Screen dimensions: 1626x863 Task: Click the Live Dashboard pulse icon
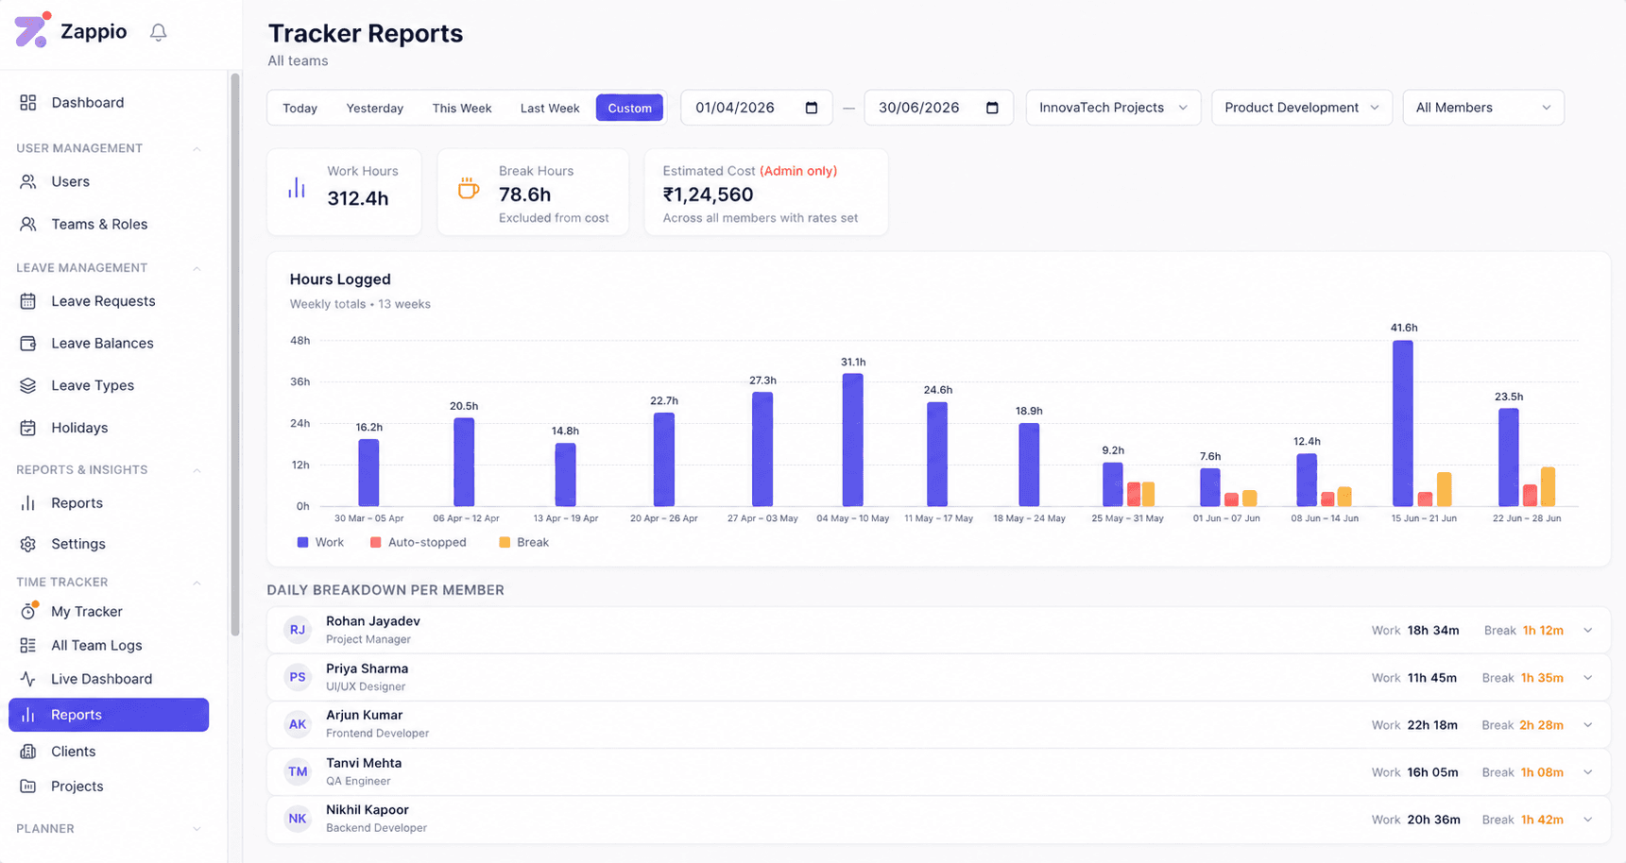pos(28,679)
